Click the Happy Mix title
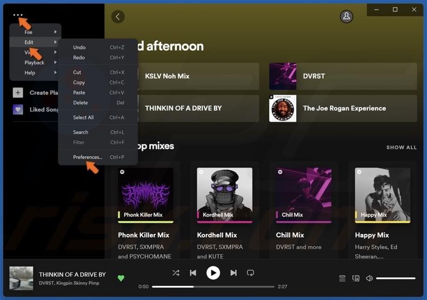The height and width of the screenshot is (300, 427). pos(372,235)
